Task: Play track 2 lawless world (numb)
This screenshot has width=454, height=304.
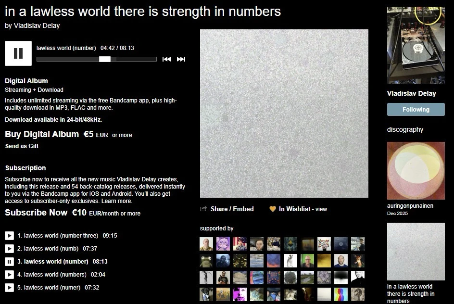Action: [x=9, y=249]
